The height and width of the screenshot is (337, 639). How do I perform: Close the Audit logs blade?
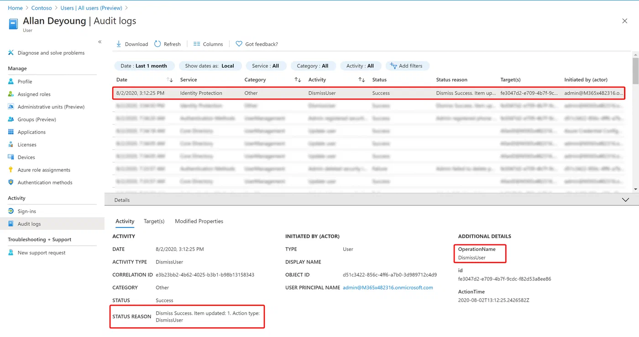click(625, 21)
